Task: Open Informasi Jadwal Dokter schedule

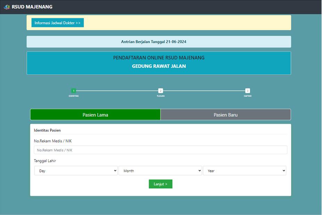Action: (58, 23)
